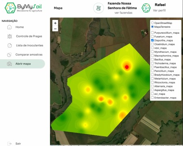
Task: Click the Sair logout icon
Action: click(x=9, y=144)
